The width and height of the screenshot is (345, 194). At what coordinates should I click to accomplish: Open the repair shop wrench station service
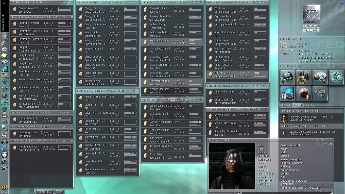(x=287, y=77)
